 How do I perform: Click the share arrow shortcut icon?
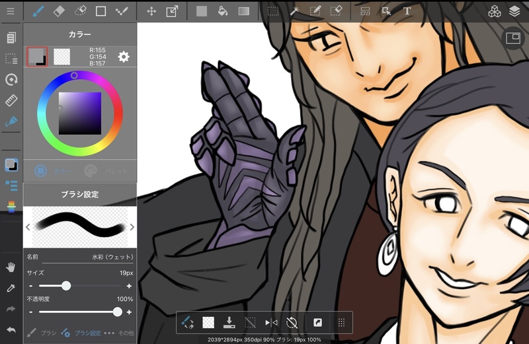pos(317,322)
